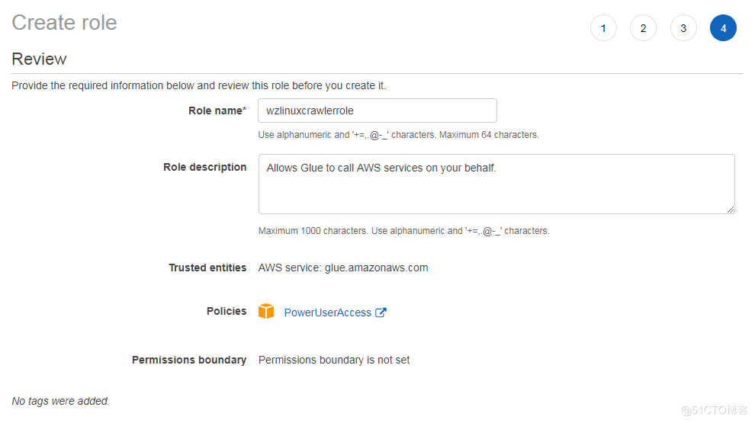Image resolution: width=755 pixels, height=423 pixels.
Task: Click the Role name label
Action: pos(217,111)
